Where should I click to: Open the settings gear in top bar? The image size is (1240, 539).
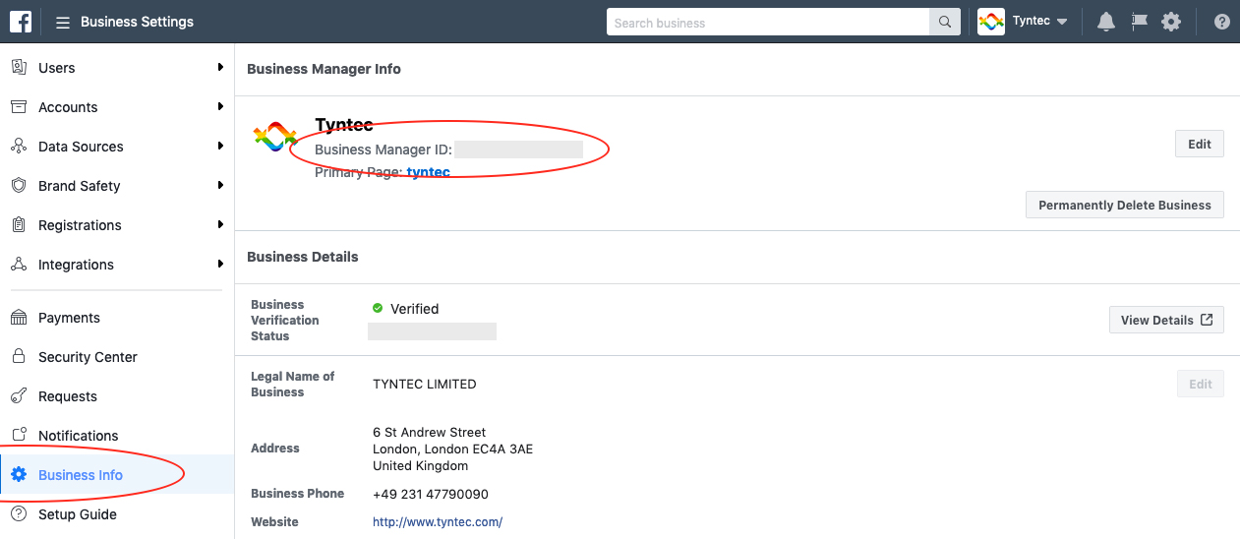pos(1171,22)
